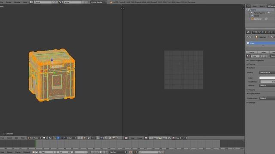The width and height of the screenshot is (275, 154).
Task: Open the Render Layers properties tab icon
Action: pos(257,33)
